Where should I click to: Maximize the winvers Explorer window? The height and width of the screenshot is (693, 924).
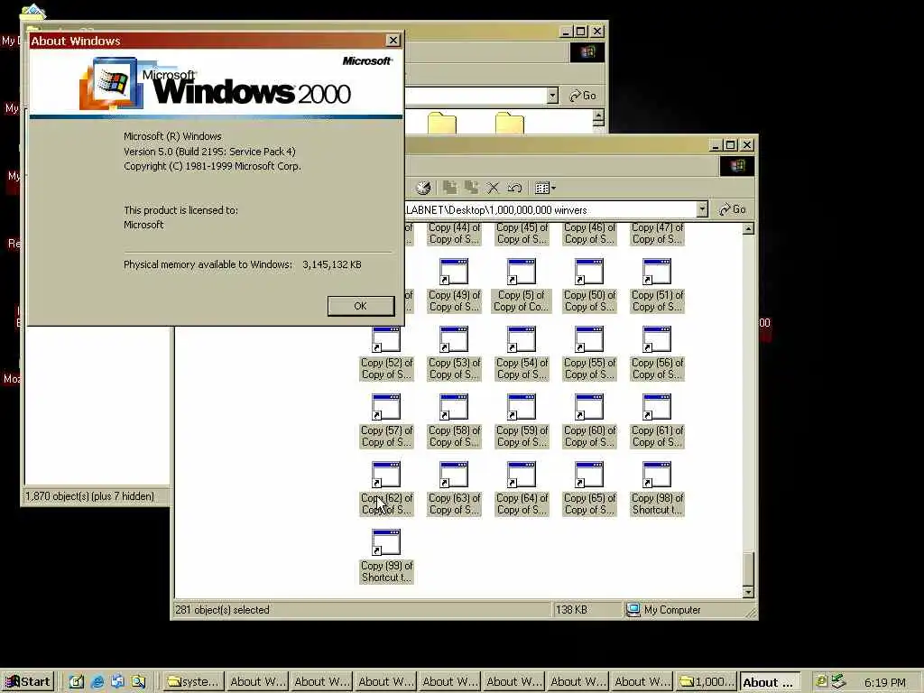[731, 145]
